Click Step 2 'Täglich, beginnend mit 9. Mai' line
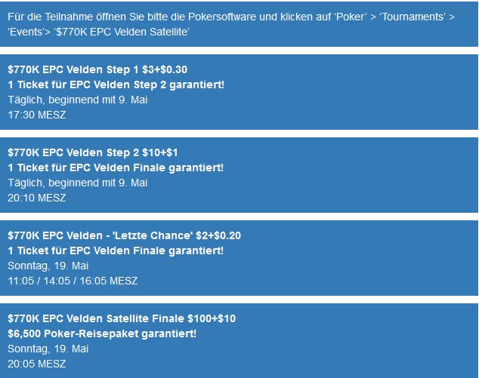The height and width of the screenshot is (378, 479). (x=78, y=183)
